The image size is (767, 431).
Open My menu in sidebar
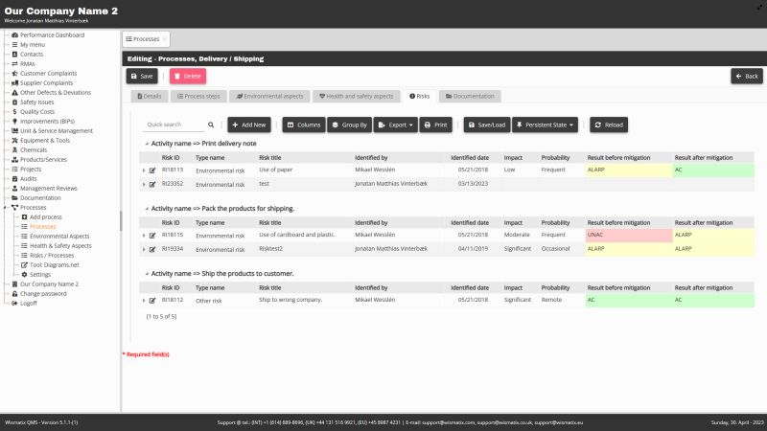pyautogui.click(x=33, y=45)
